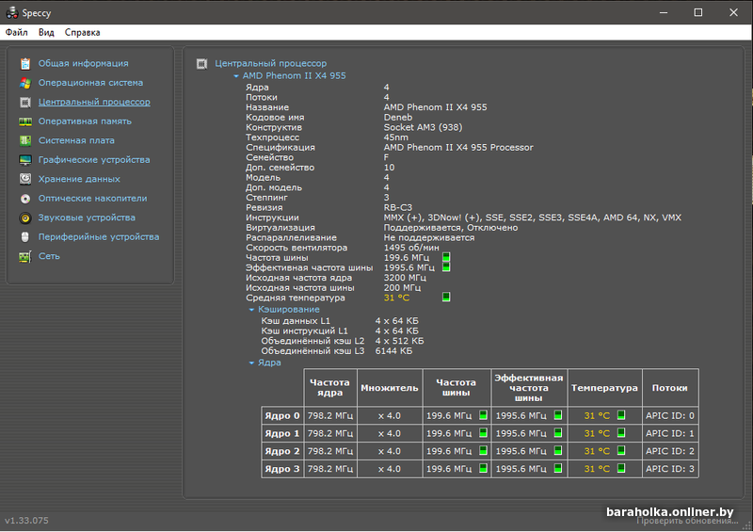
Task: Click the Центральный процессор chip icon in sidebar
Action: coord(25,102)
